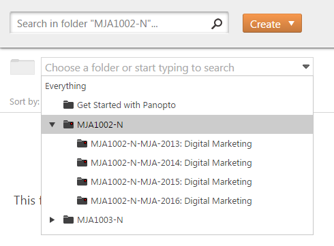334x246 pixels.
Task: Expand the MJA1003-N folder
Action: [x=52, y=219]
